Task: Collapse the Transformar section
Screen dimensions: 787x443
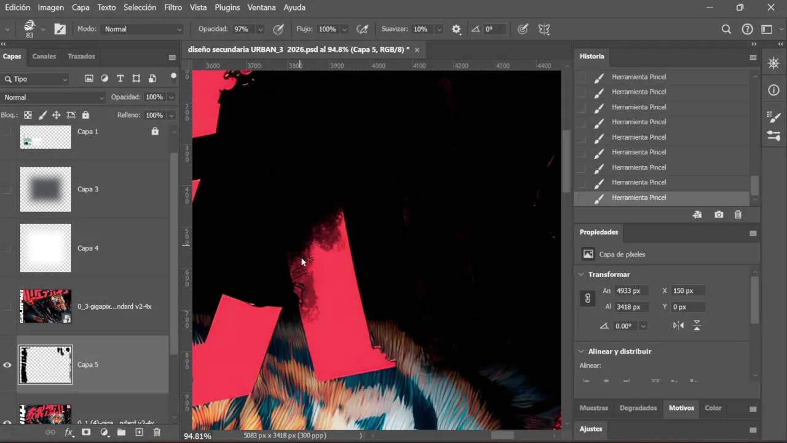Action: click(x=581, y=274)
